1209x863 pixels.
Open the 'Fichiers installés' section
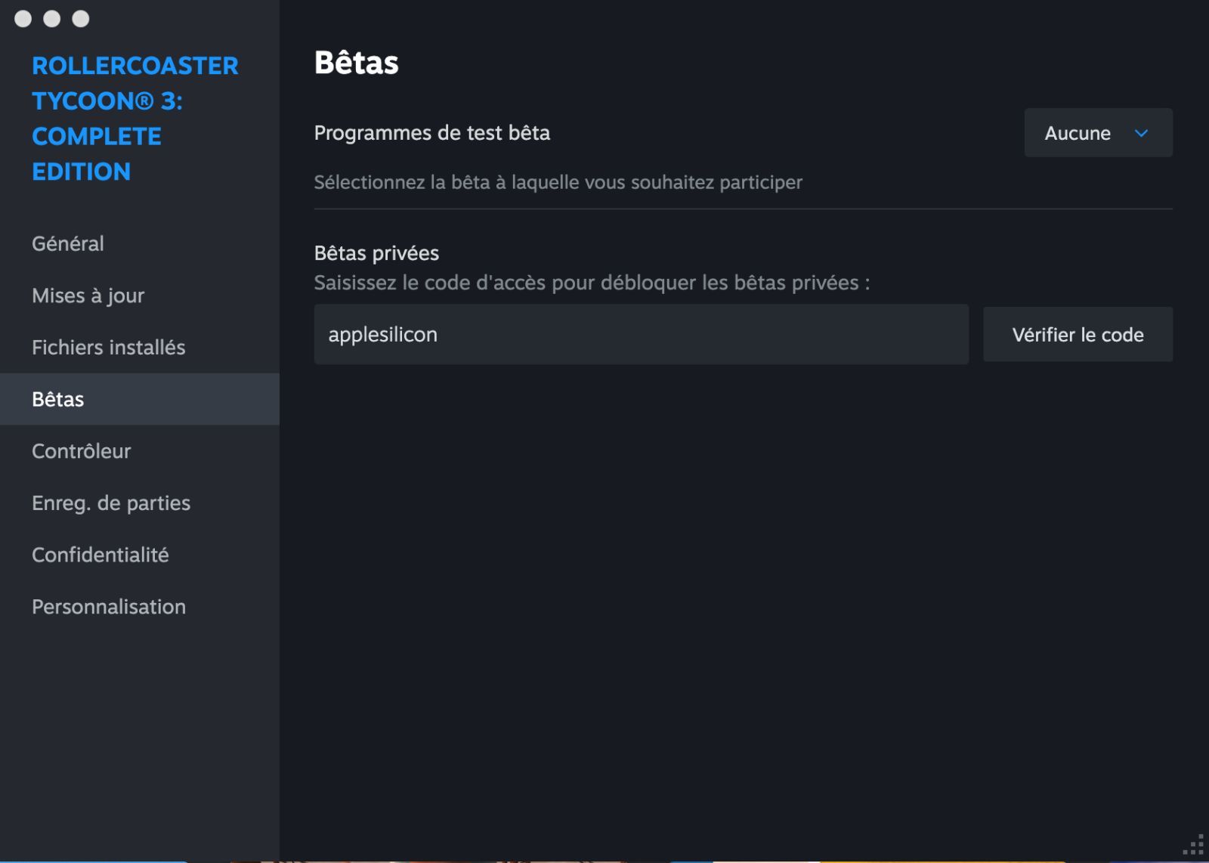109,348
